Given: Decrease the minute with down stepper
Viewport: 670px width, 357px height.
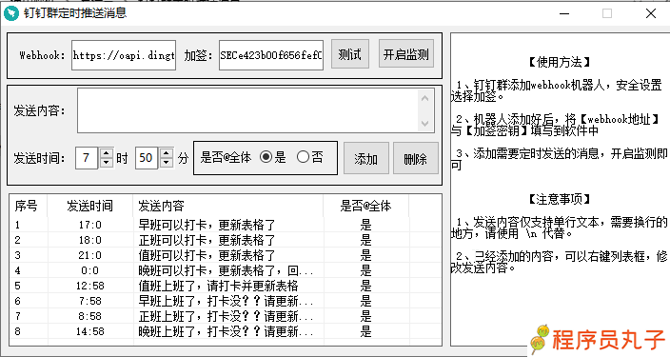Looking at the screenshot, I should click(167, 163).
